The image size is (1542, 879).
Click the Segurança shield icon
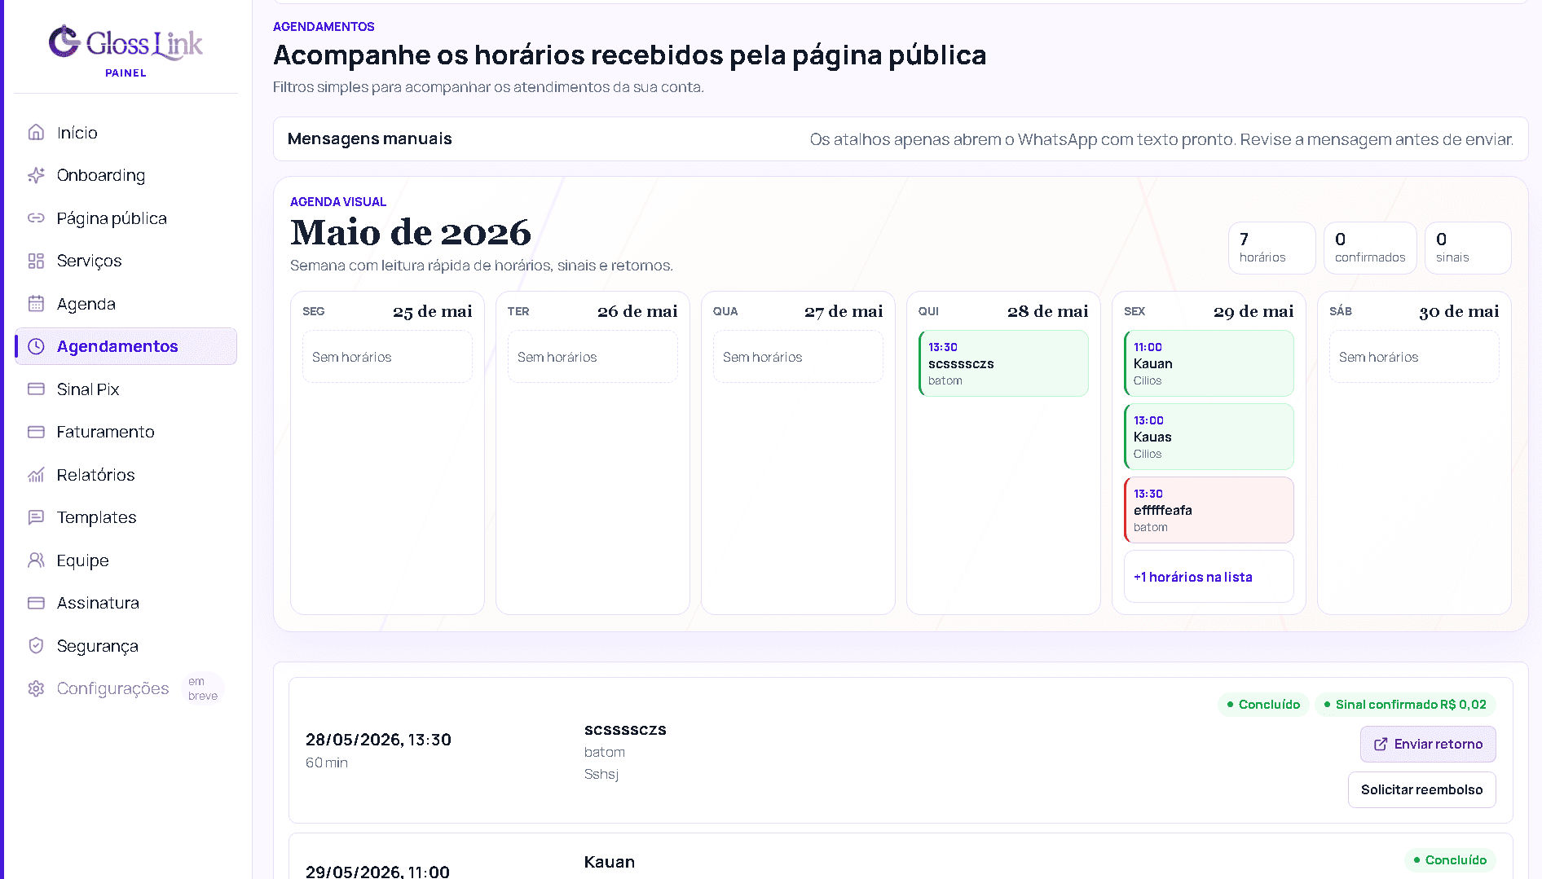[36, 646]
